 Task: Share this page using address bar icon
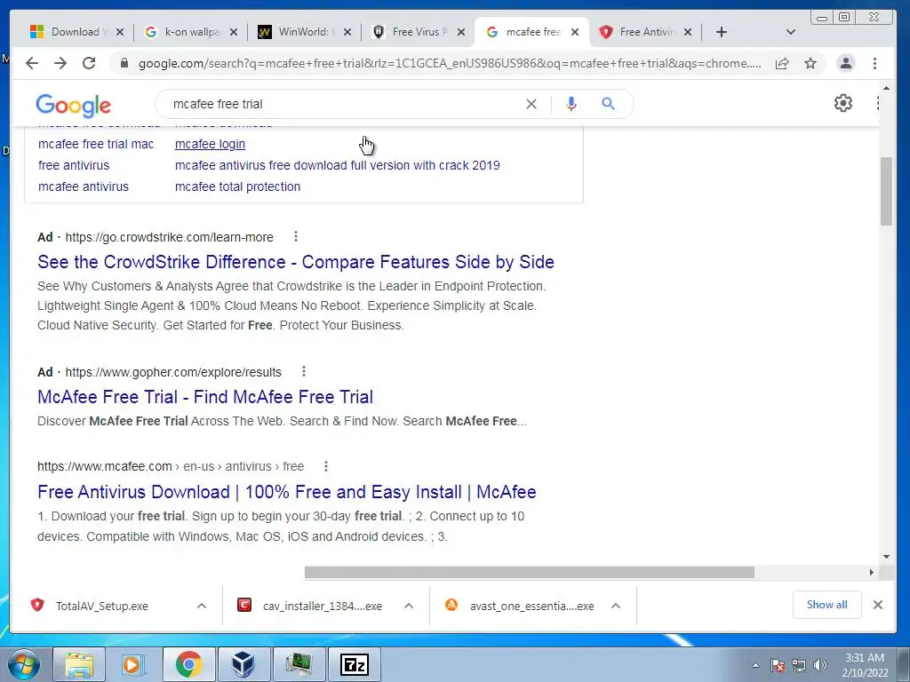point(782,63)
